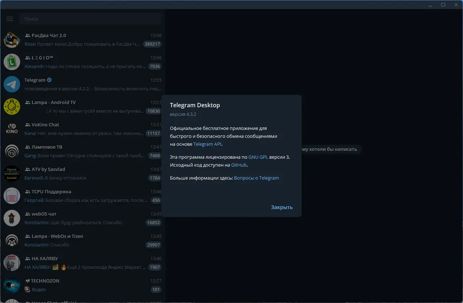Click the webOS чат avatar

12,218
